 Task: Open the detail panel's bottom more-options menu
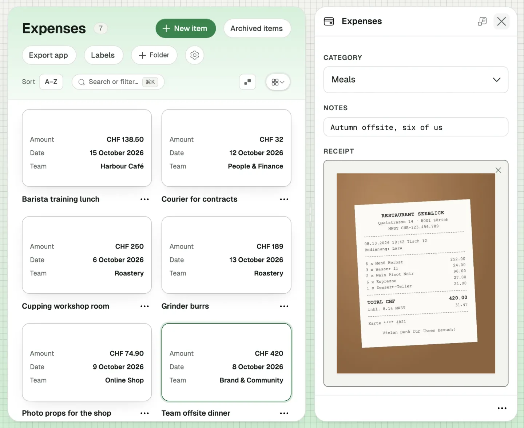tap(502, 408)
